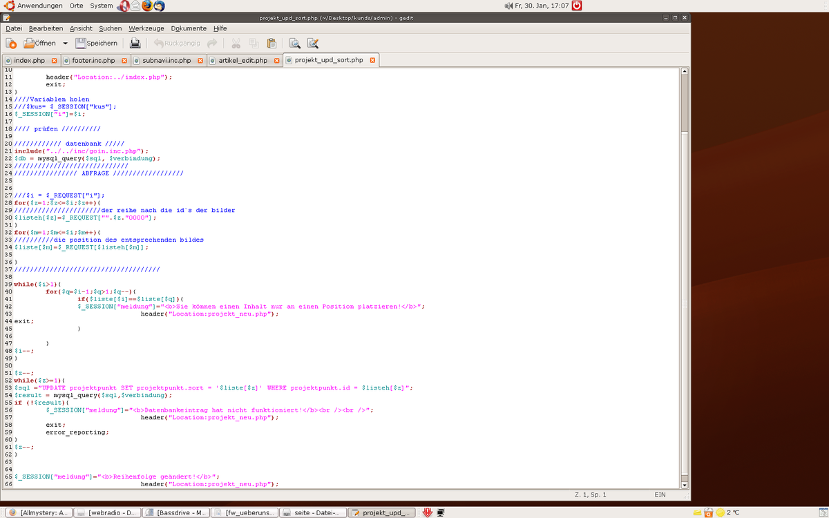Image resolution: width=829 pixels, height=518 pixels.
Task: Launch Firefox from the top panel
Action: tap(147, 6)
